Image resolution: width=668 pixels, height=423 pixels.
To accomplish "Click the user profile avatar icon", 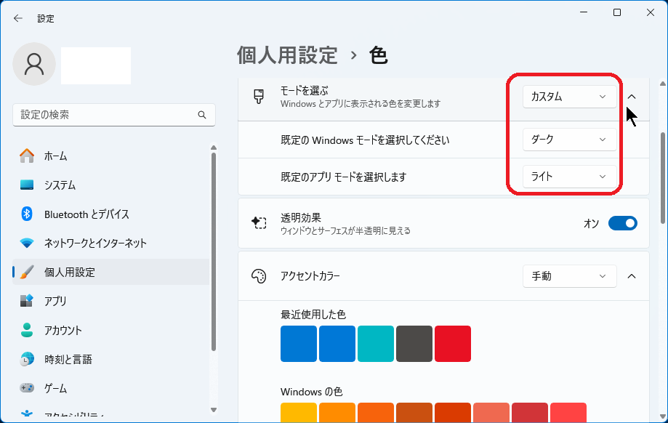I will click(x=34, y=63).
